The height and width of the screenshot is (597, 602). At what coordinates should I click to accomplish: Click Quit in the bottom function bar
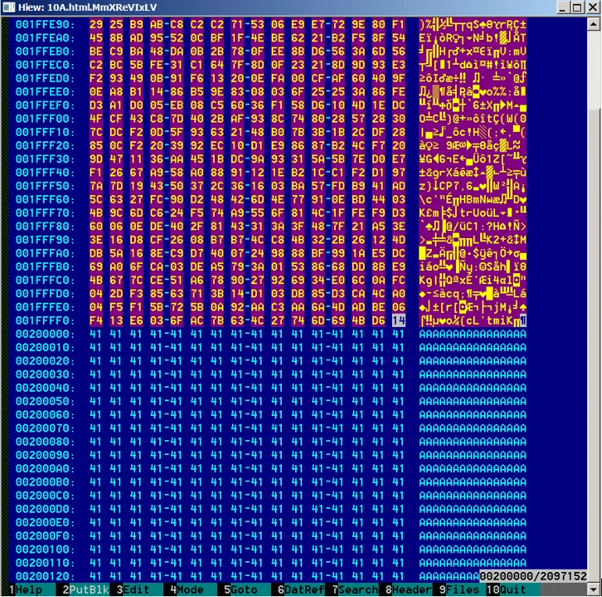tap(513, 590)
